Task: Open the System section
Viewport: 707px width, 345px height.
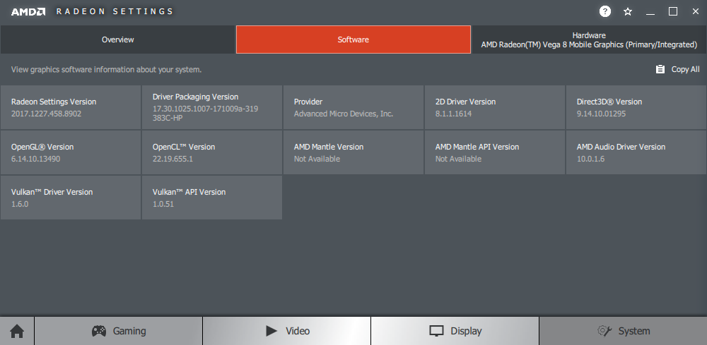Action: coord(623,331)
